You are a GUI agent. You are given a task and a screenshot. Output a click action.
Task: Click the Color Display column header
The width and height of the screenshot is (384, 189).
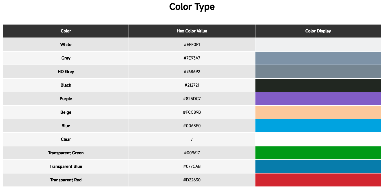click(318, 31)
